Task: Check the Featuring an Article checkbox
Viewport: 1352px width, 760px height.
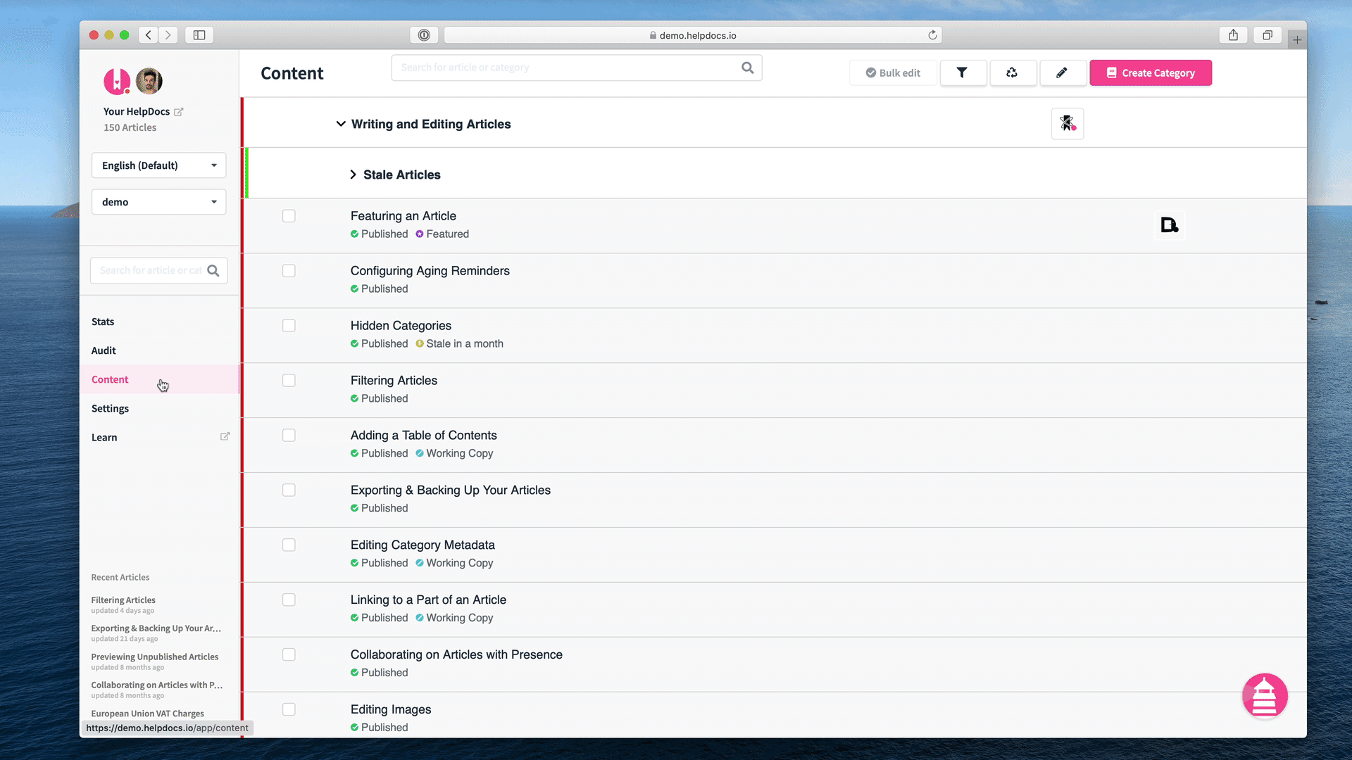Action: 289,216
